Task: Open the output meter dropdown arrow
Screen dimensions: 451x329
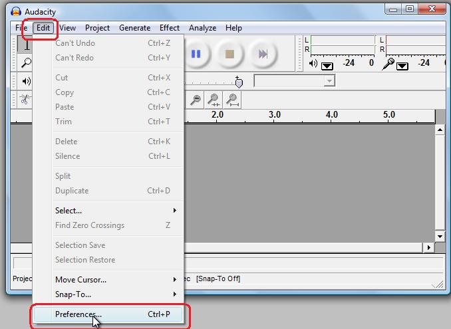Action: pyautogui.click(x=327, y=65)
